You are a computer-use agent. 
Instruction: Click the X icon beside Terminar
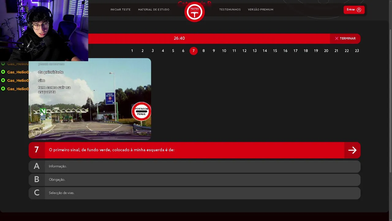pos(337,38)
